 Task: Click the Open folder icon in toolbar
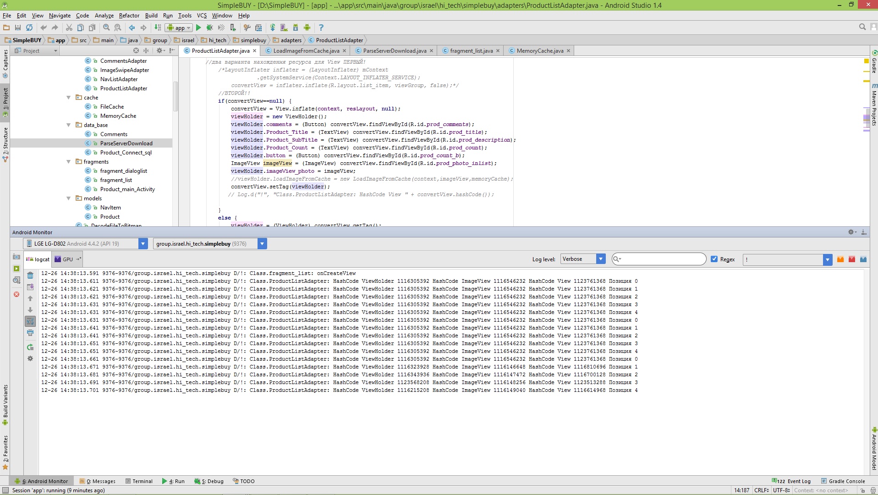click(x=6, y=27)
